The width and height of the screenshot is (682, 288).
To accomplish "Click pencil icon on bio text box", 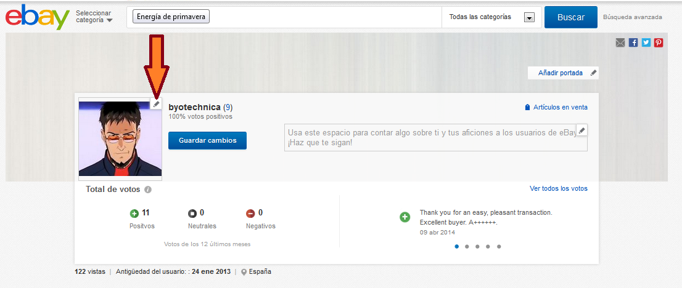I will (581, 130).
